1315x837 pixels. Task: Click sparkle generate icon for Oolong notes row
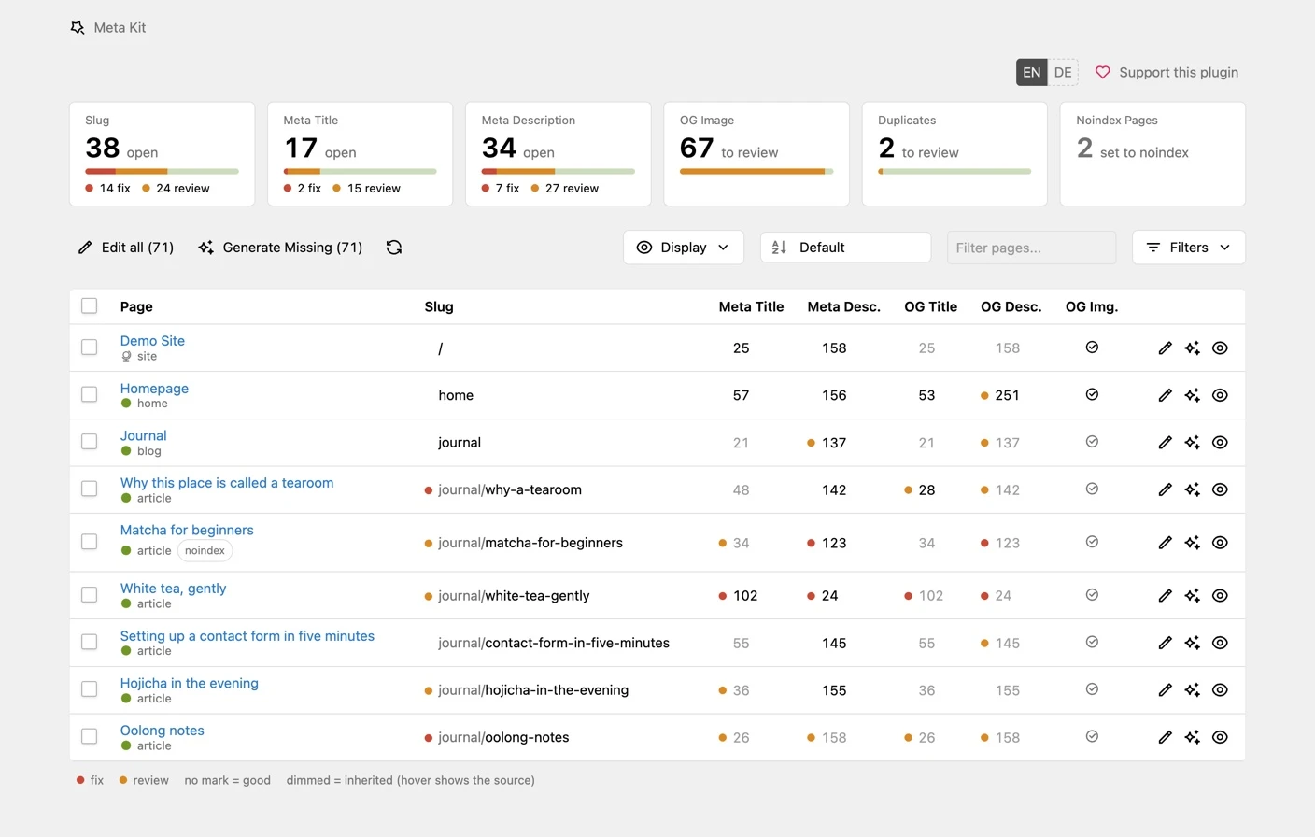(x=1192, y=737)
